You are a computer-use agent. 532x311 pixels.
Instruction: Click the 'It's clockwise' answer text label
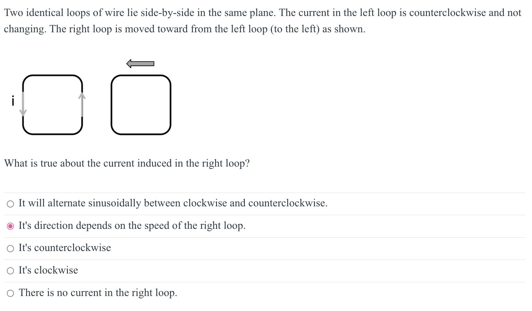pyautogui.click(x=48, y=270)
